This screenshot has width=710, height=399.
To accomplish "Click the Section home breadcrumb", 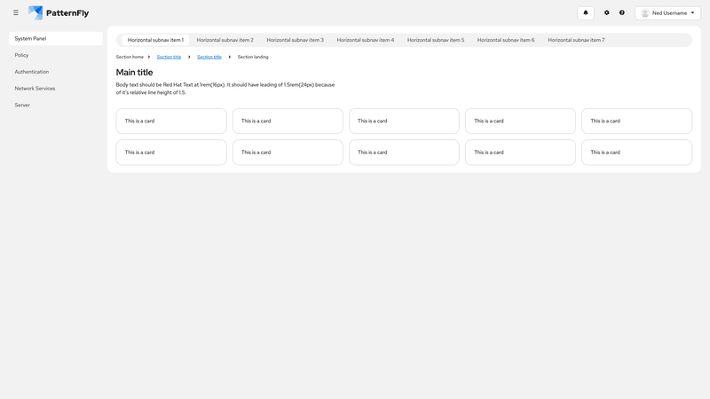I will click(x=130, y=57).
